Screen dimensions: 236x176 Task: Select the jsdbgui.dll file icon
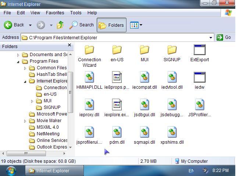point(144,104)
